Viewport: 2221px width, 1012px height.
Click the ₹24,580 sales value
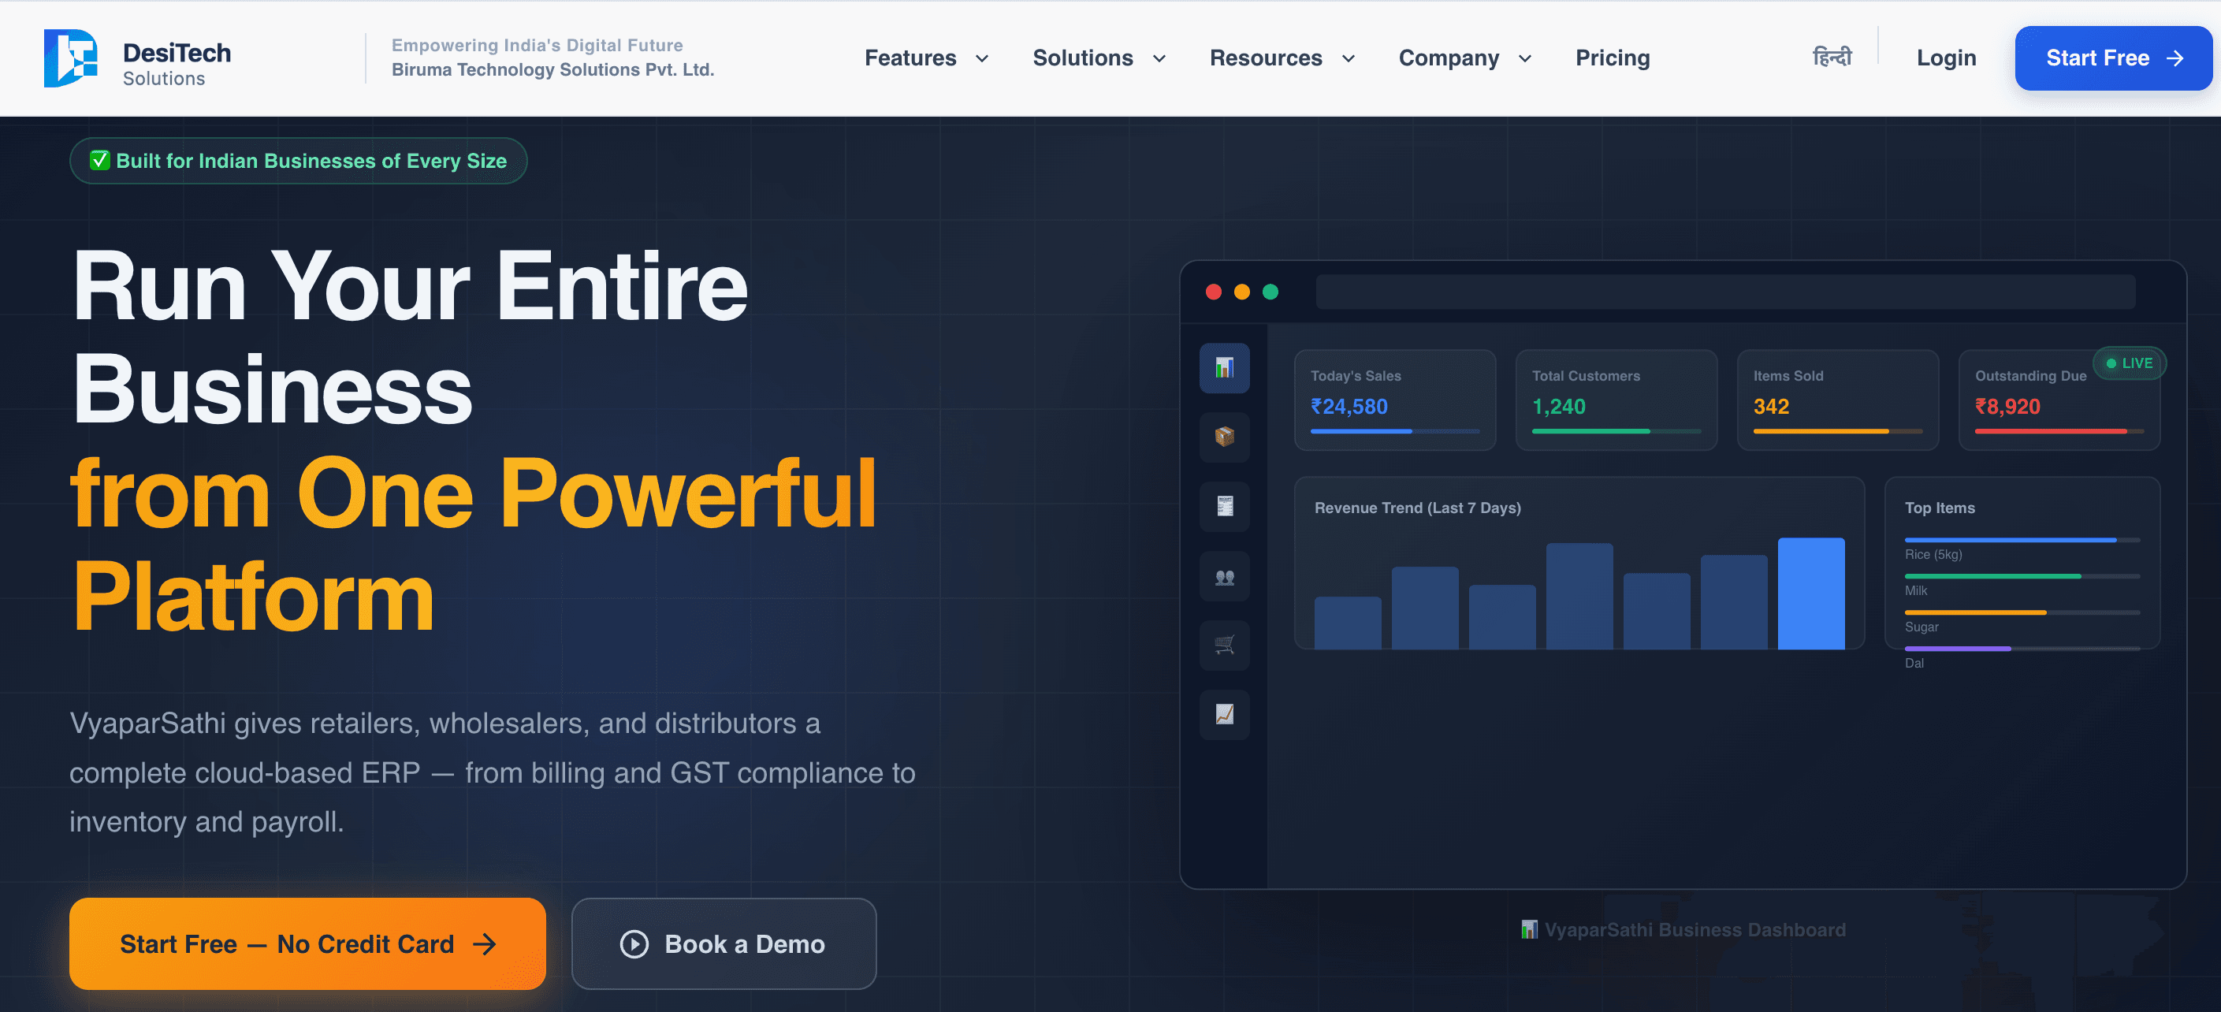pyautogui.click(x=1349, y=406)
